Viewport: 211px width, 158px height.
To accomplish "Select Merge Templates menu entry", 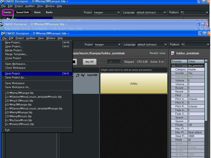I will pyautogui.click(x=37, y=54).
